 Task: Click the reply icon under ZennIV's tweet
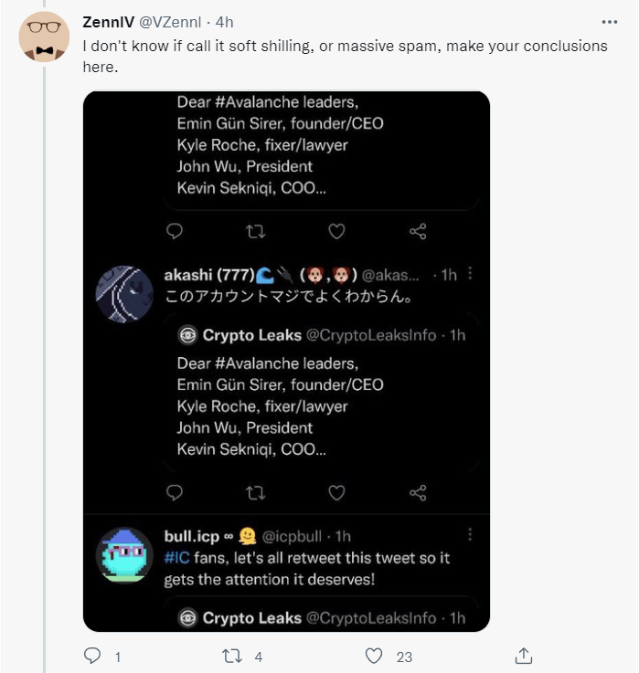pos(91,656)
